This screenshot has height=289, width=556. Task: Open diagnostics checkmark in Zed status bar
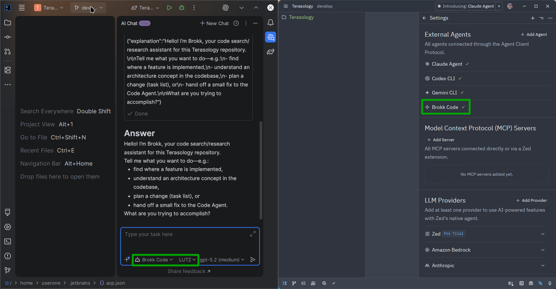coord(334,283)
